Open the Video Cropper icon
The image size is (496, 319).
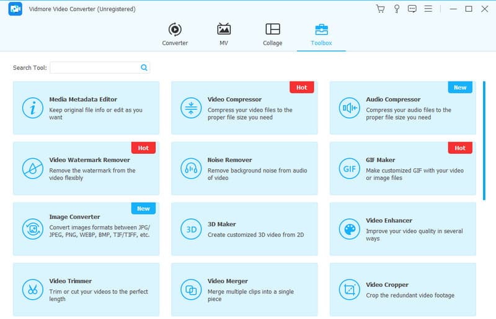tap(348, 289)
